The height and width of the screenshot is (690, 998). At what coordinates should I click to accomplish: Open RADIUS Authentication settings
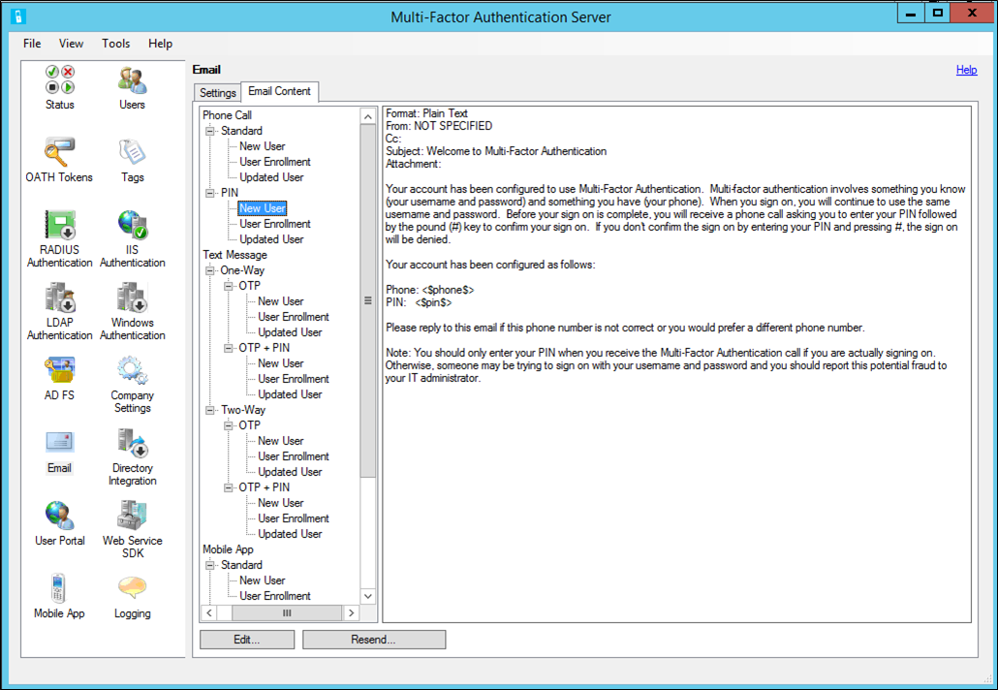click(x=58, y=233)
